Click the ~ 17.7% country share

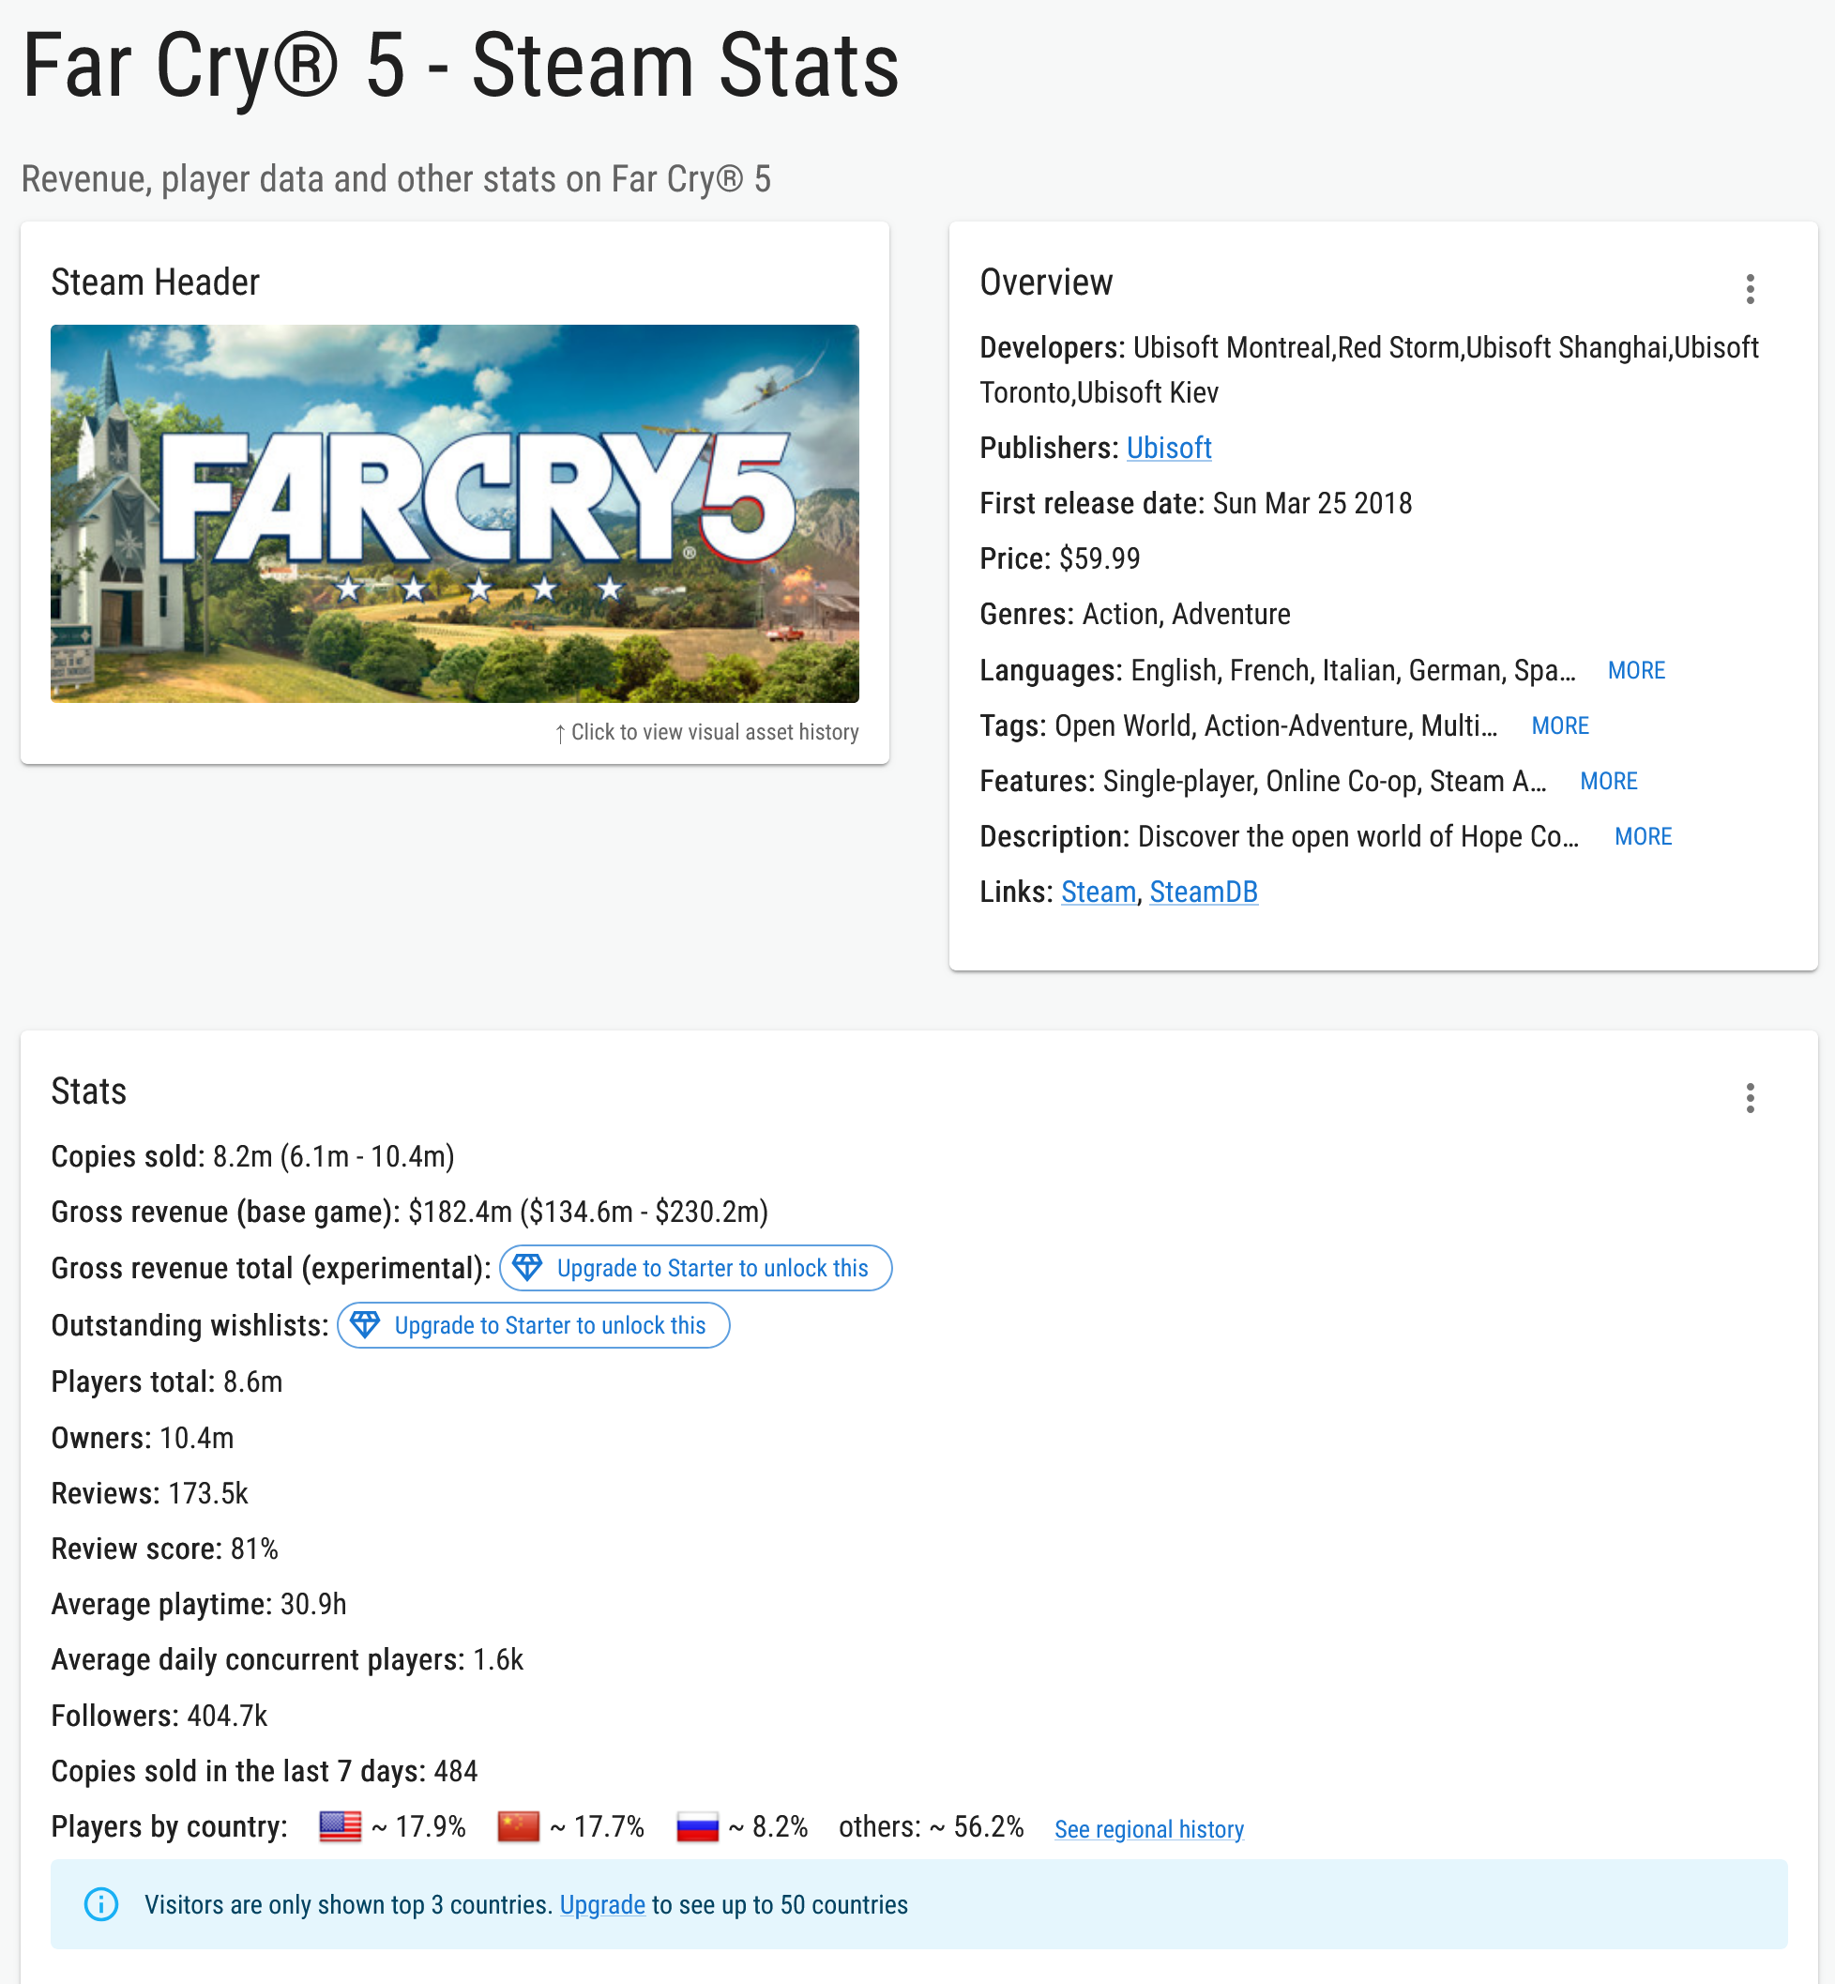click(x=597, y=1827)
